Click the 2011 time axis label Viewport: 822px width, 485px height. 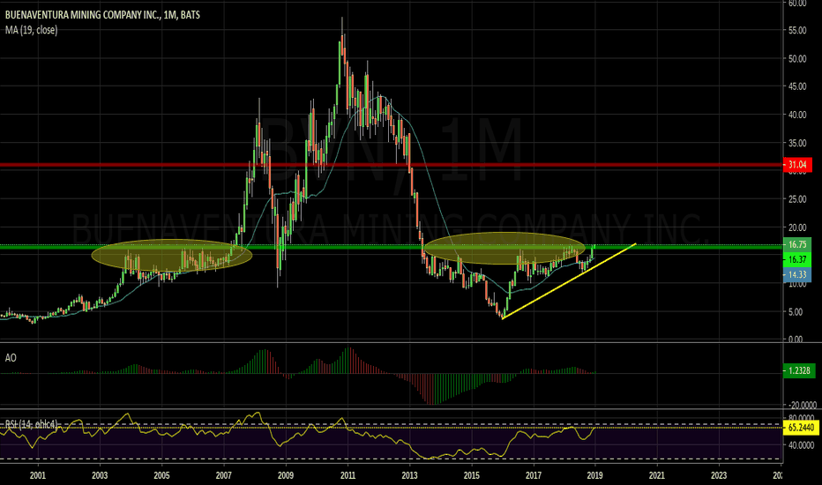tap(347, 475)
